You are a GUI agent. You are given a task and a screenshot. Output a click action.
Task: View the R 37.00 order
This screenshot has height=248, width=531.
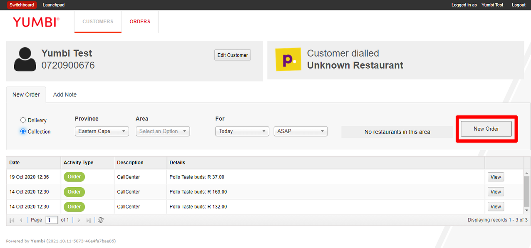pos(496,177)
